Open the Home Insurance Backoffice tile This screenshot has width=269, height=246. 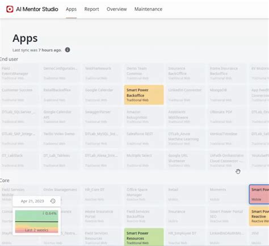227,73
